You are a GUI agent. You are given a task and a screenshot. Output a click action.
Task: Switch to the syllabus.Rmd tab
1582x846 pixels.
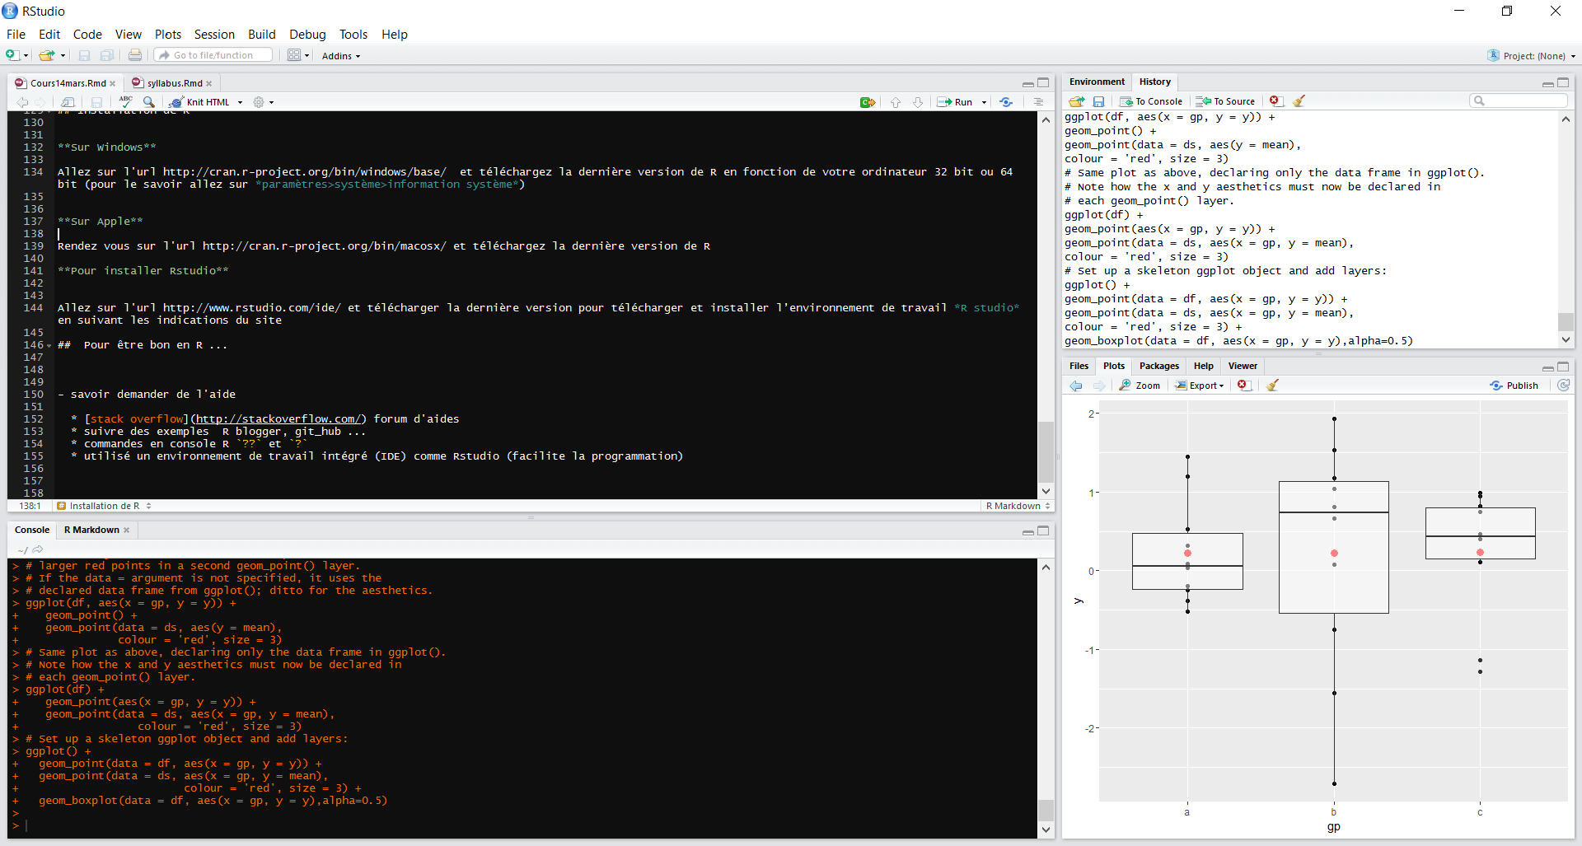[174, 83]
